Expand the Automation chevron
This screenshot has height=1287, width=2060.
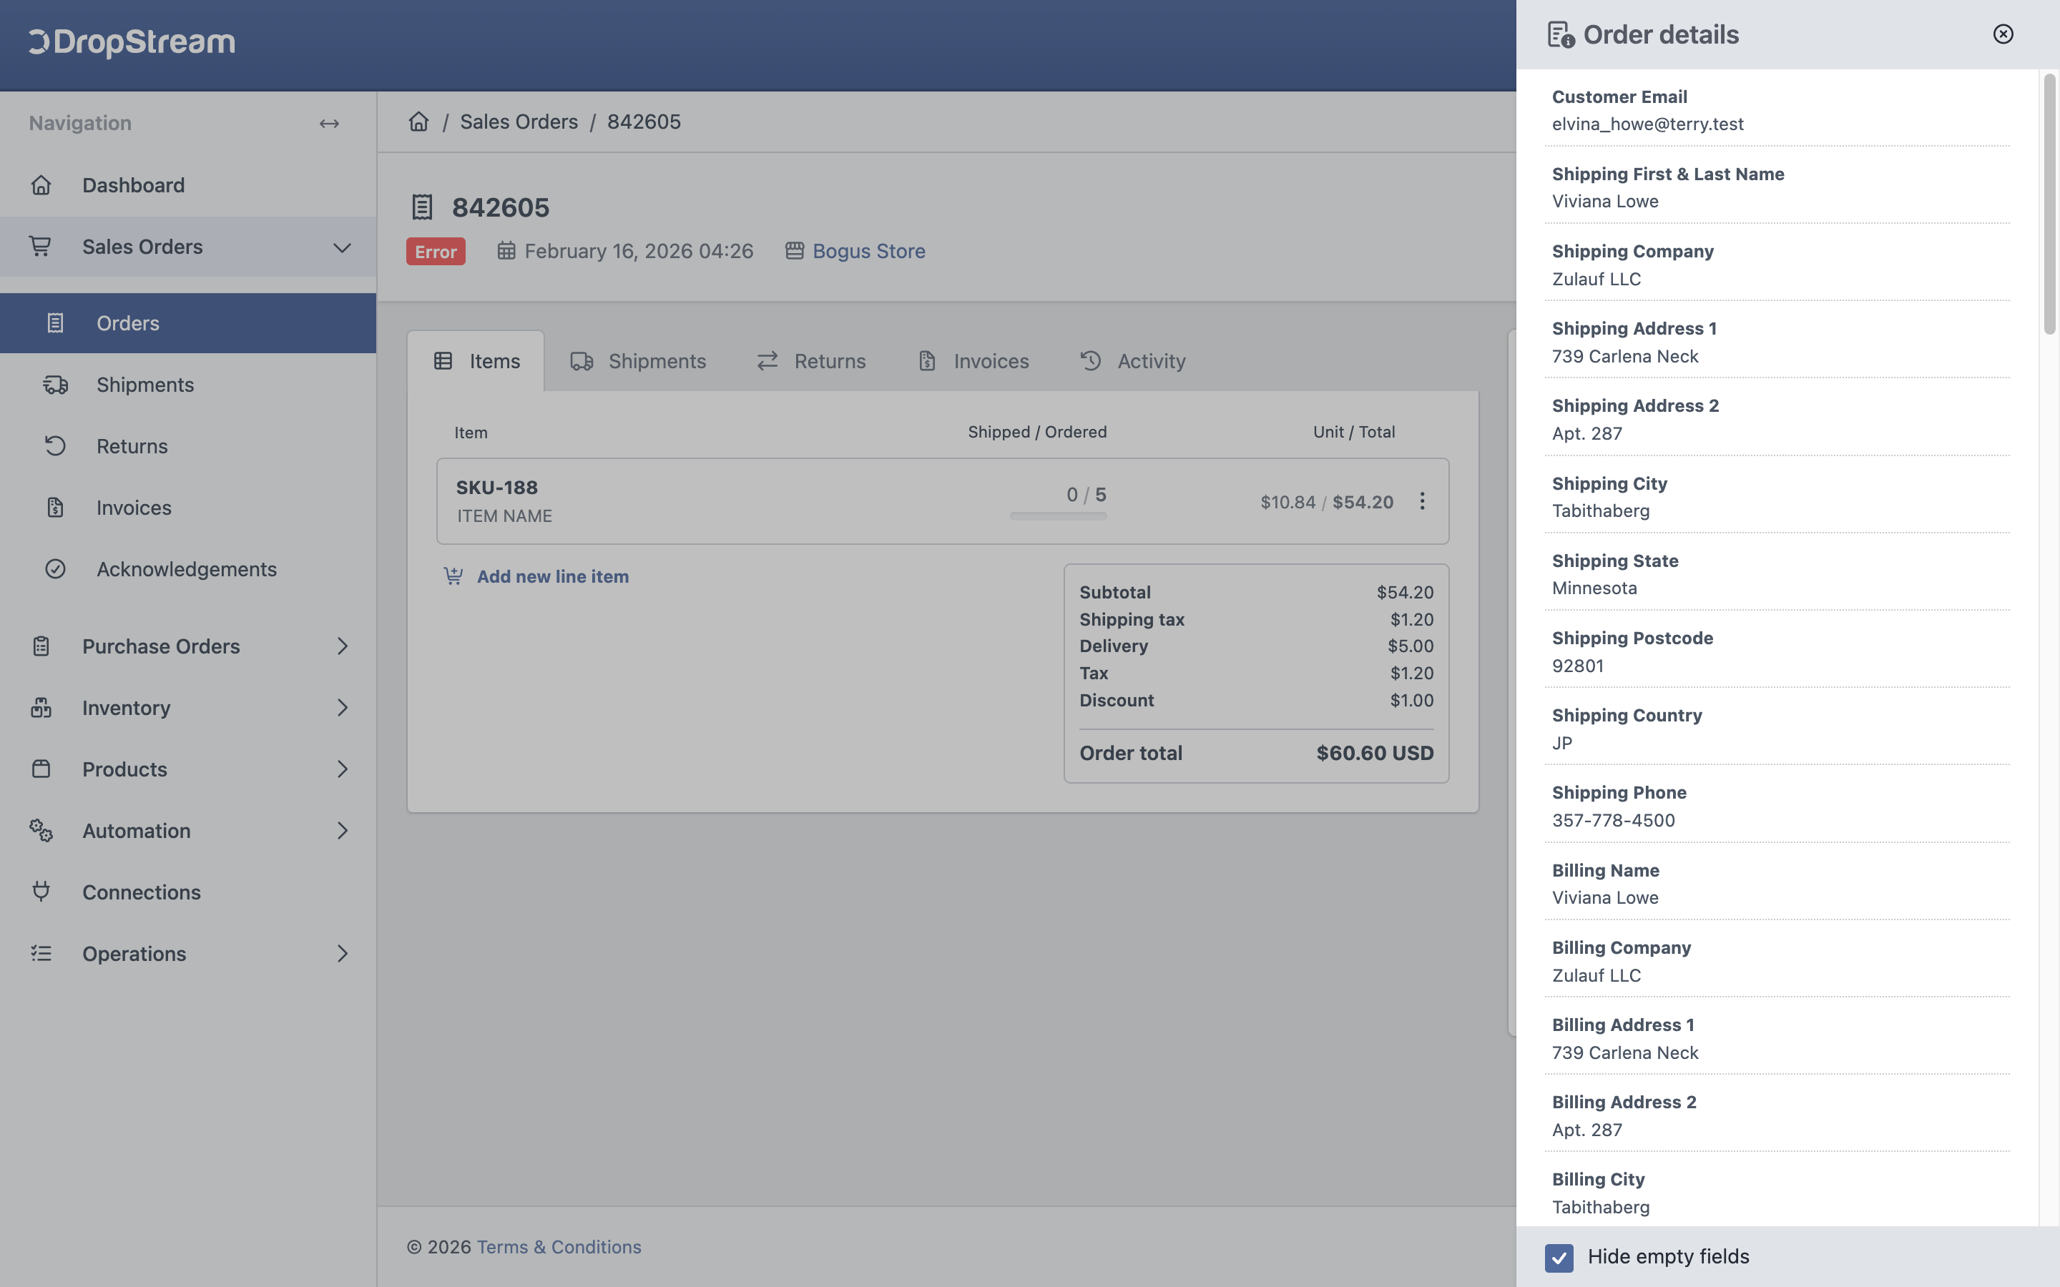coord(342,830)
